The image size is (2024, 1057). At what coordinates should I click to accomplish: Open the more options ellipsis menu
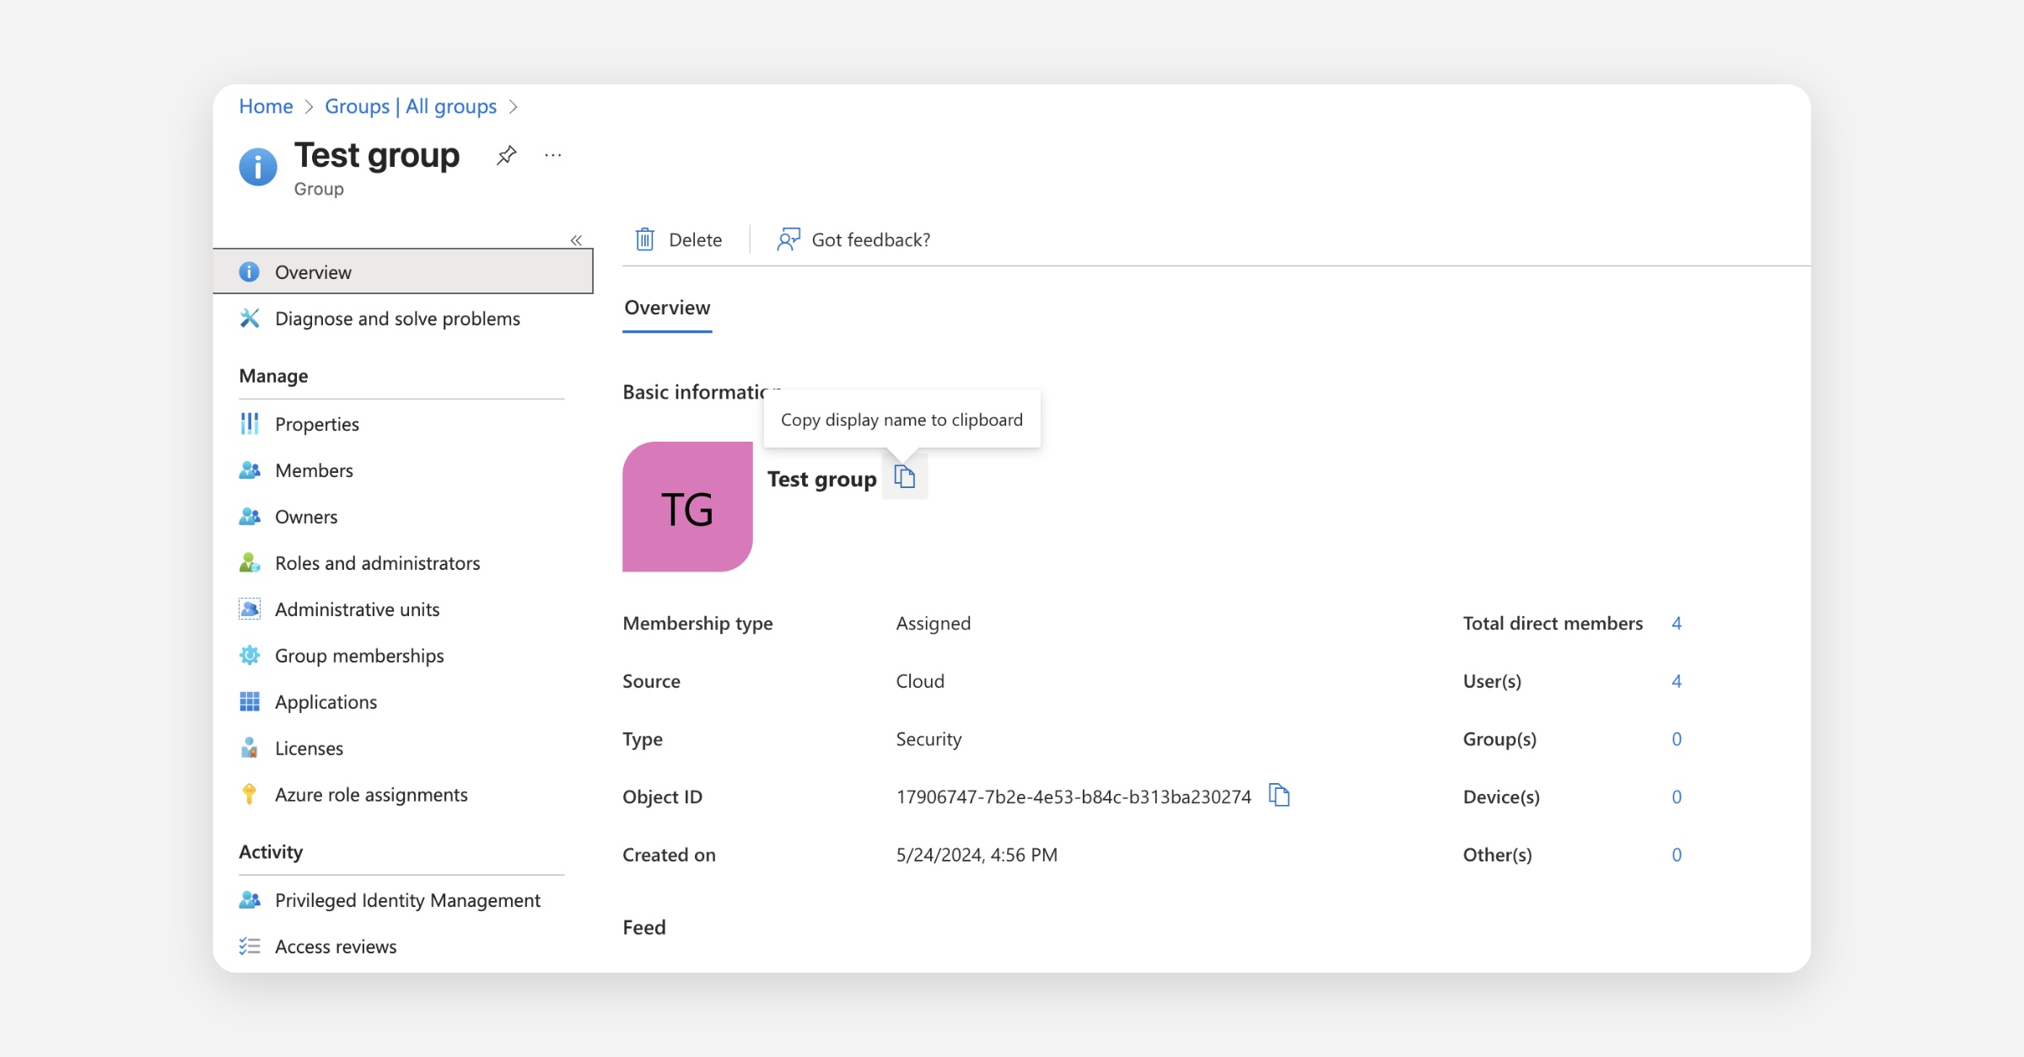click(553, 155)
